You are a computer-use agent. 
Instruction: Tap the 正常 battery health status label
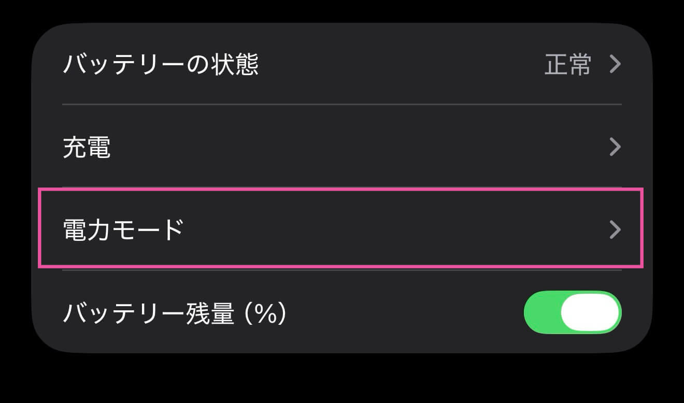567,64
